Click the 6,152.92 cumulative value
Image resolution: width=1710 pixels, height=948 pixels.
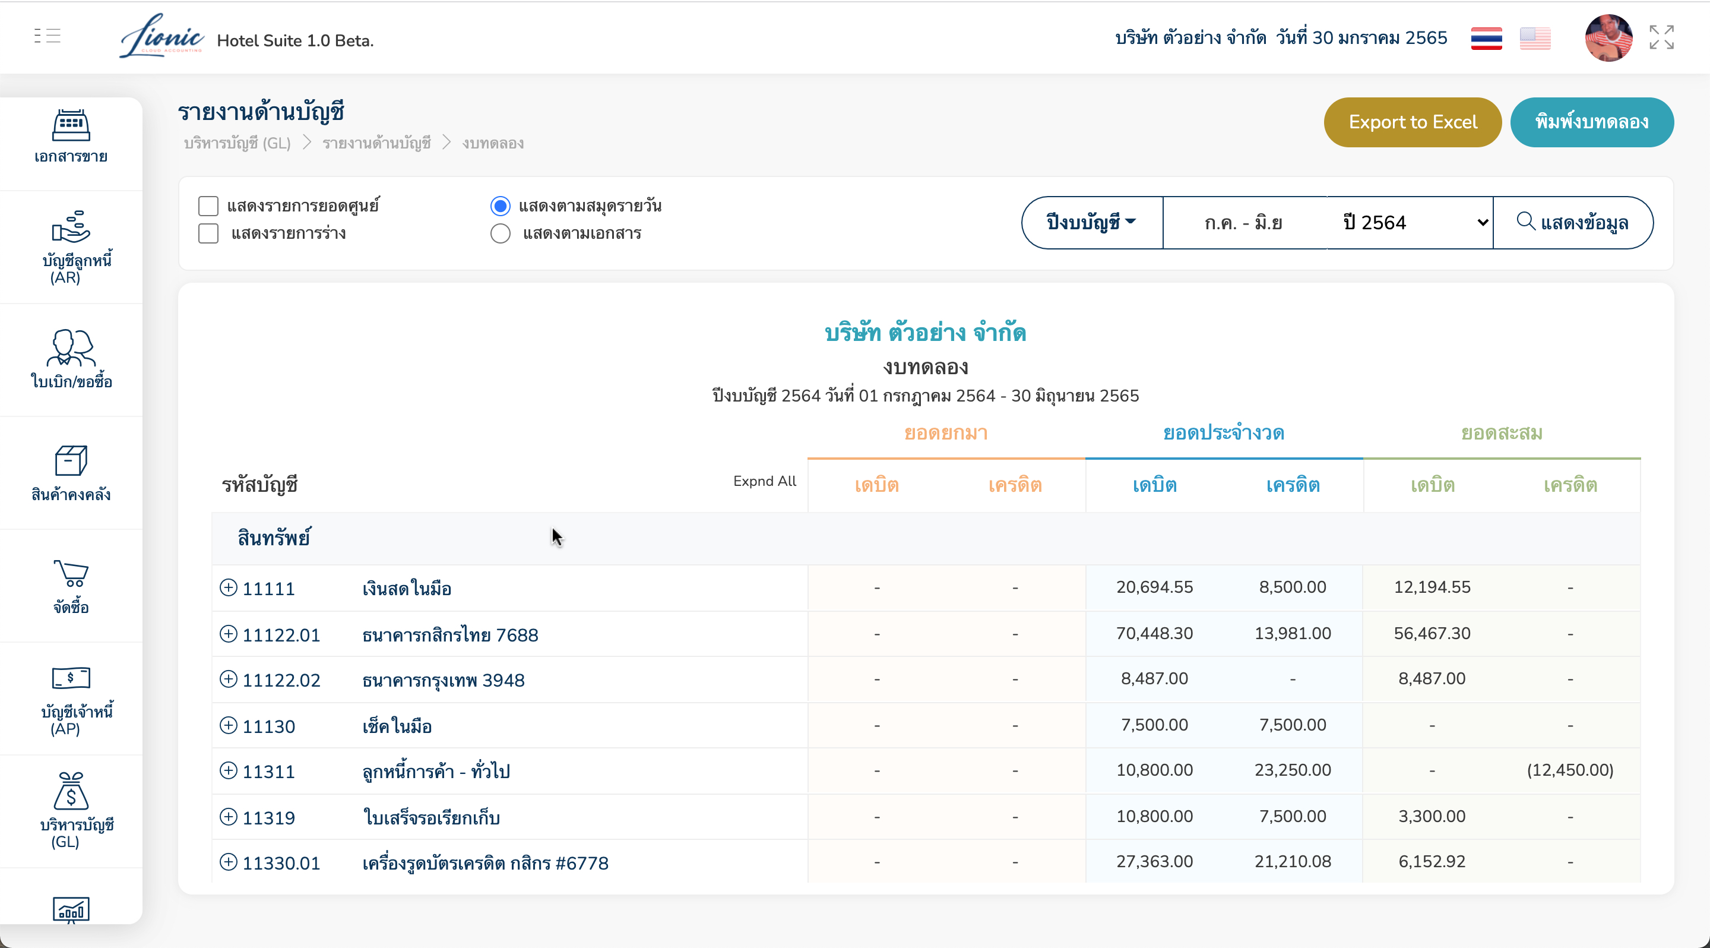[x=1432, y=862]
